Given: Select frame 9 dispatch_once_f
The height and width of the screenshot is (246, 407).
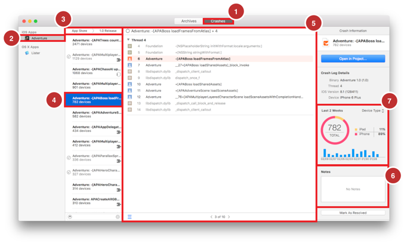Looking at the screenshot, I should click(x=220, y=78).
